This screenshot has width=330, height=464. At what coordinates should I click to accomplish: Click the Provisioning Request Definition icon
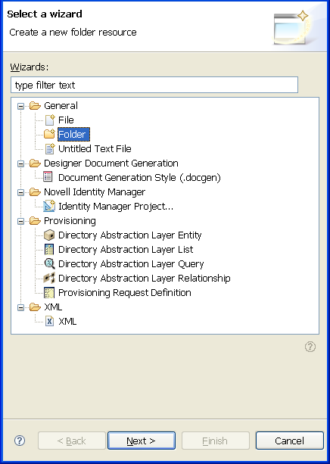point(49,293)
